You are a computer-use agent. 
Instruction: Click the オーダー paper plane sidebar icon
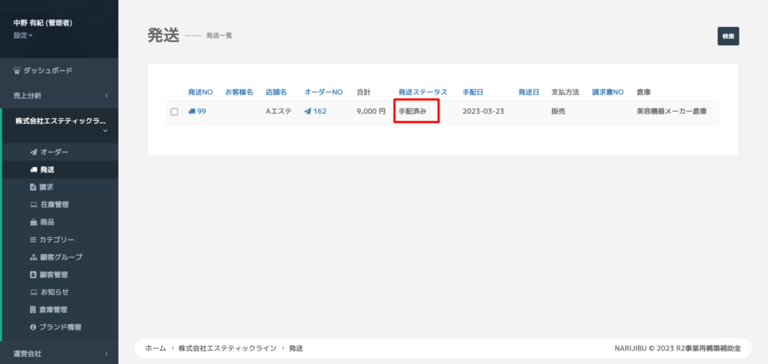33,152
